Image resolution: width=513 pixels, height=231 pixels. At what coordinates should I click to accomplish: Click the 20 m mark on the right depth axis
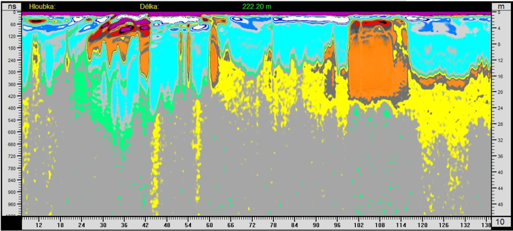click(500, 93)
